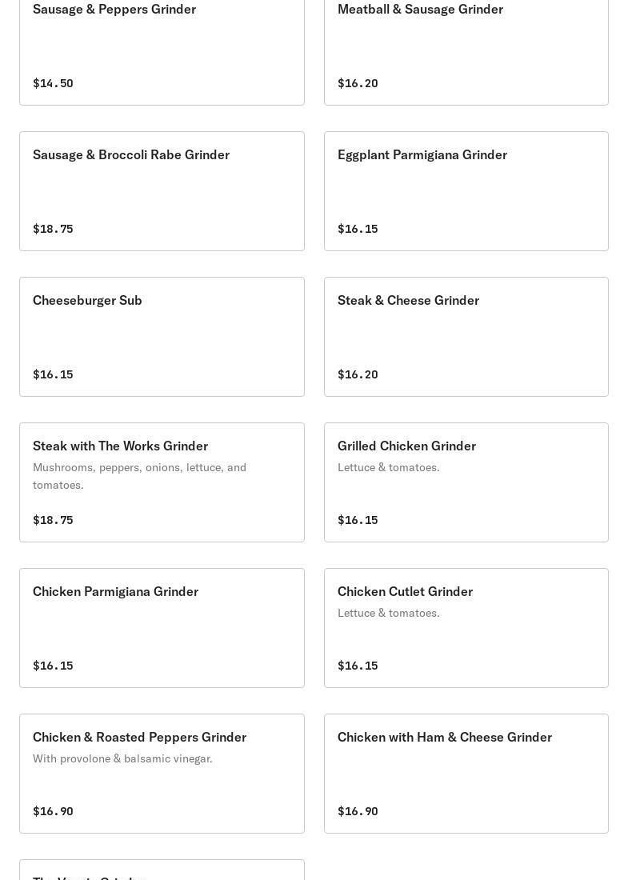Click the Steak & Cheese Grinder card

coord(466,336)
